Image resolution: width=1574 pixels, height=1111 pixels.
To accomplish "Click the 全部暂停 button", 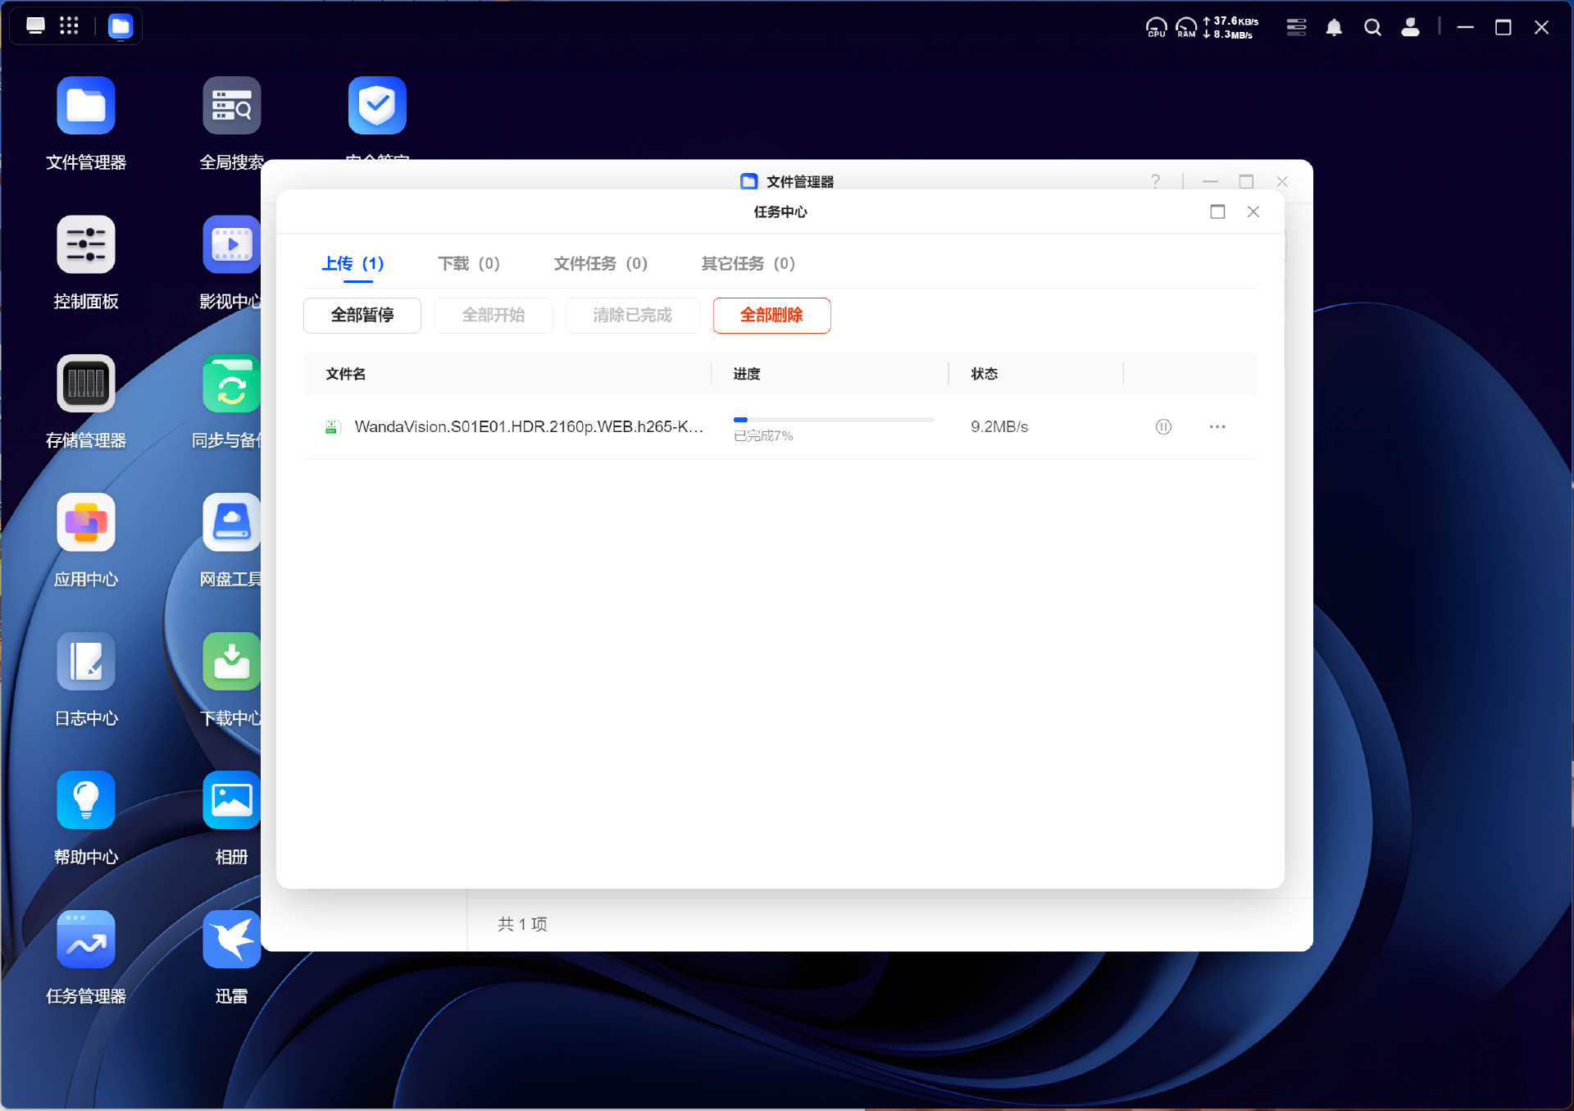I will click(362, 316).
